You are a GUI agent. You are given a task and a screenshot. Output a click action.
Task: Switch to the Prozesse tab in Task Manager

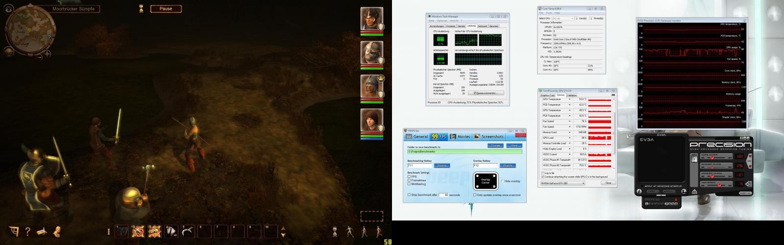[451, 26]
